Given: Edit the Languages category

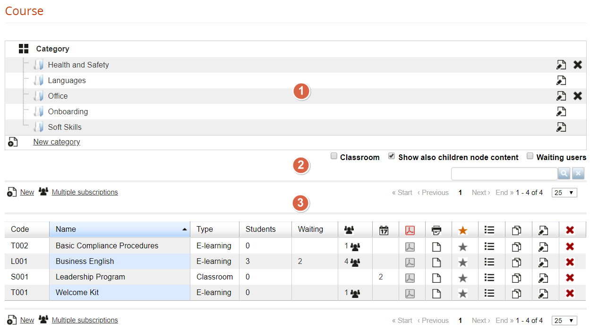Looking at the screenshot, I should pos(561,80).
